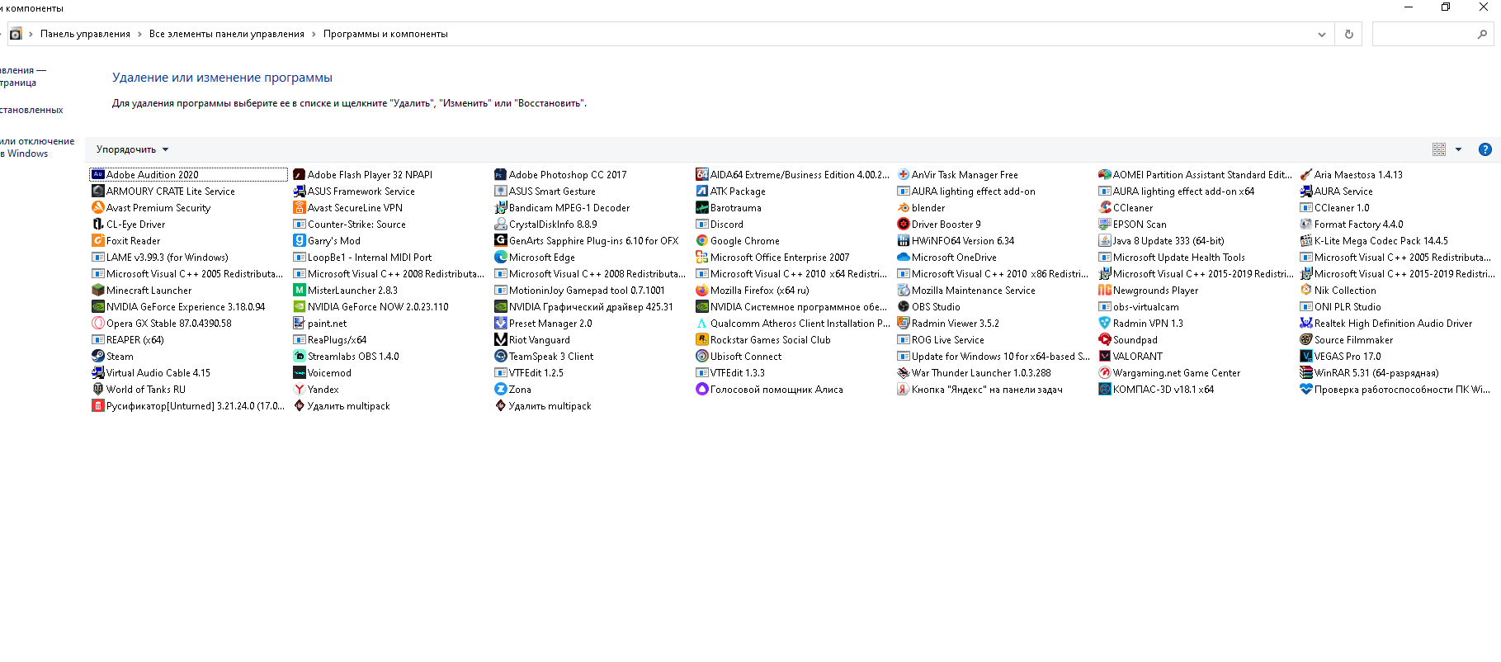Viewport: 1501px width, 662px height.
Task: Click the Streamlabs OBS 1.4.0 icon
Action: (x=300, y=356)
